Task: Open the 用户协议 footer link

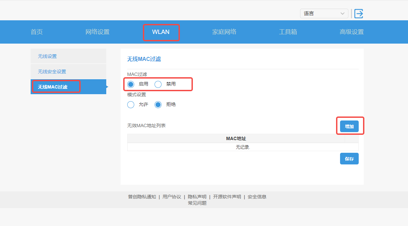Action: 172,197
